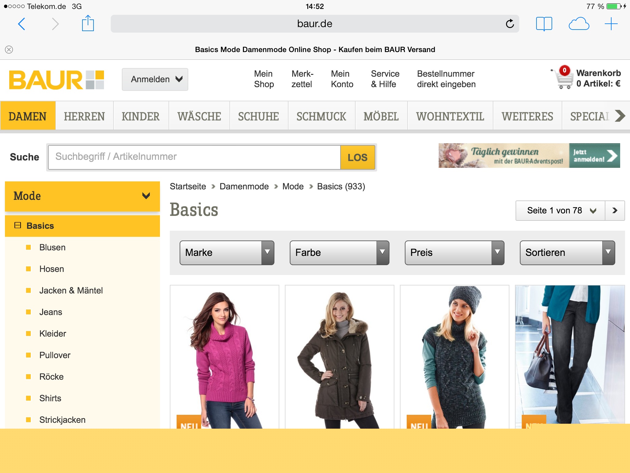Open the Sortieren dropdown

pos(568,253)
